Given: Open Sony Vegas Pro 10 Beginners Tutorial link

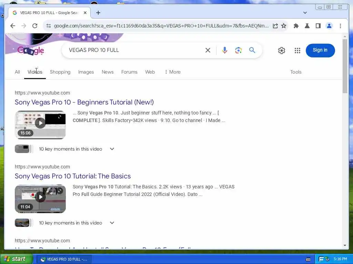Looking at the screenshot, I should tap(84, 102).
